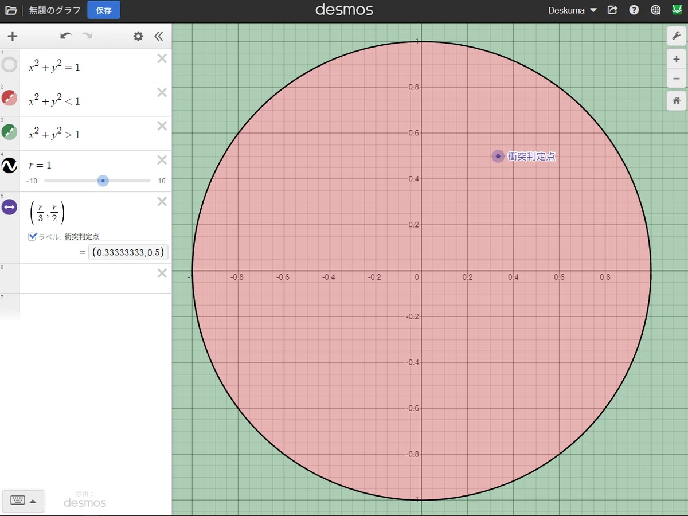
Task: Toggle visibility of x²+y²=1 expression
Action: (9, 65)
